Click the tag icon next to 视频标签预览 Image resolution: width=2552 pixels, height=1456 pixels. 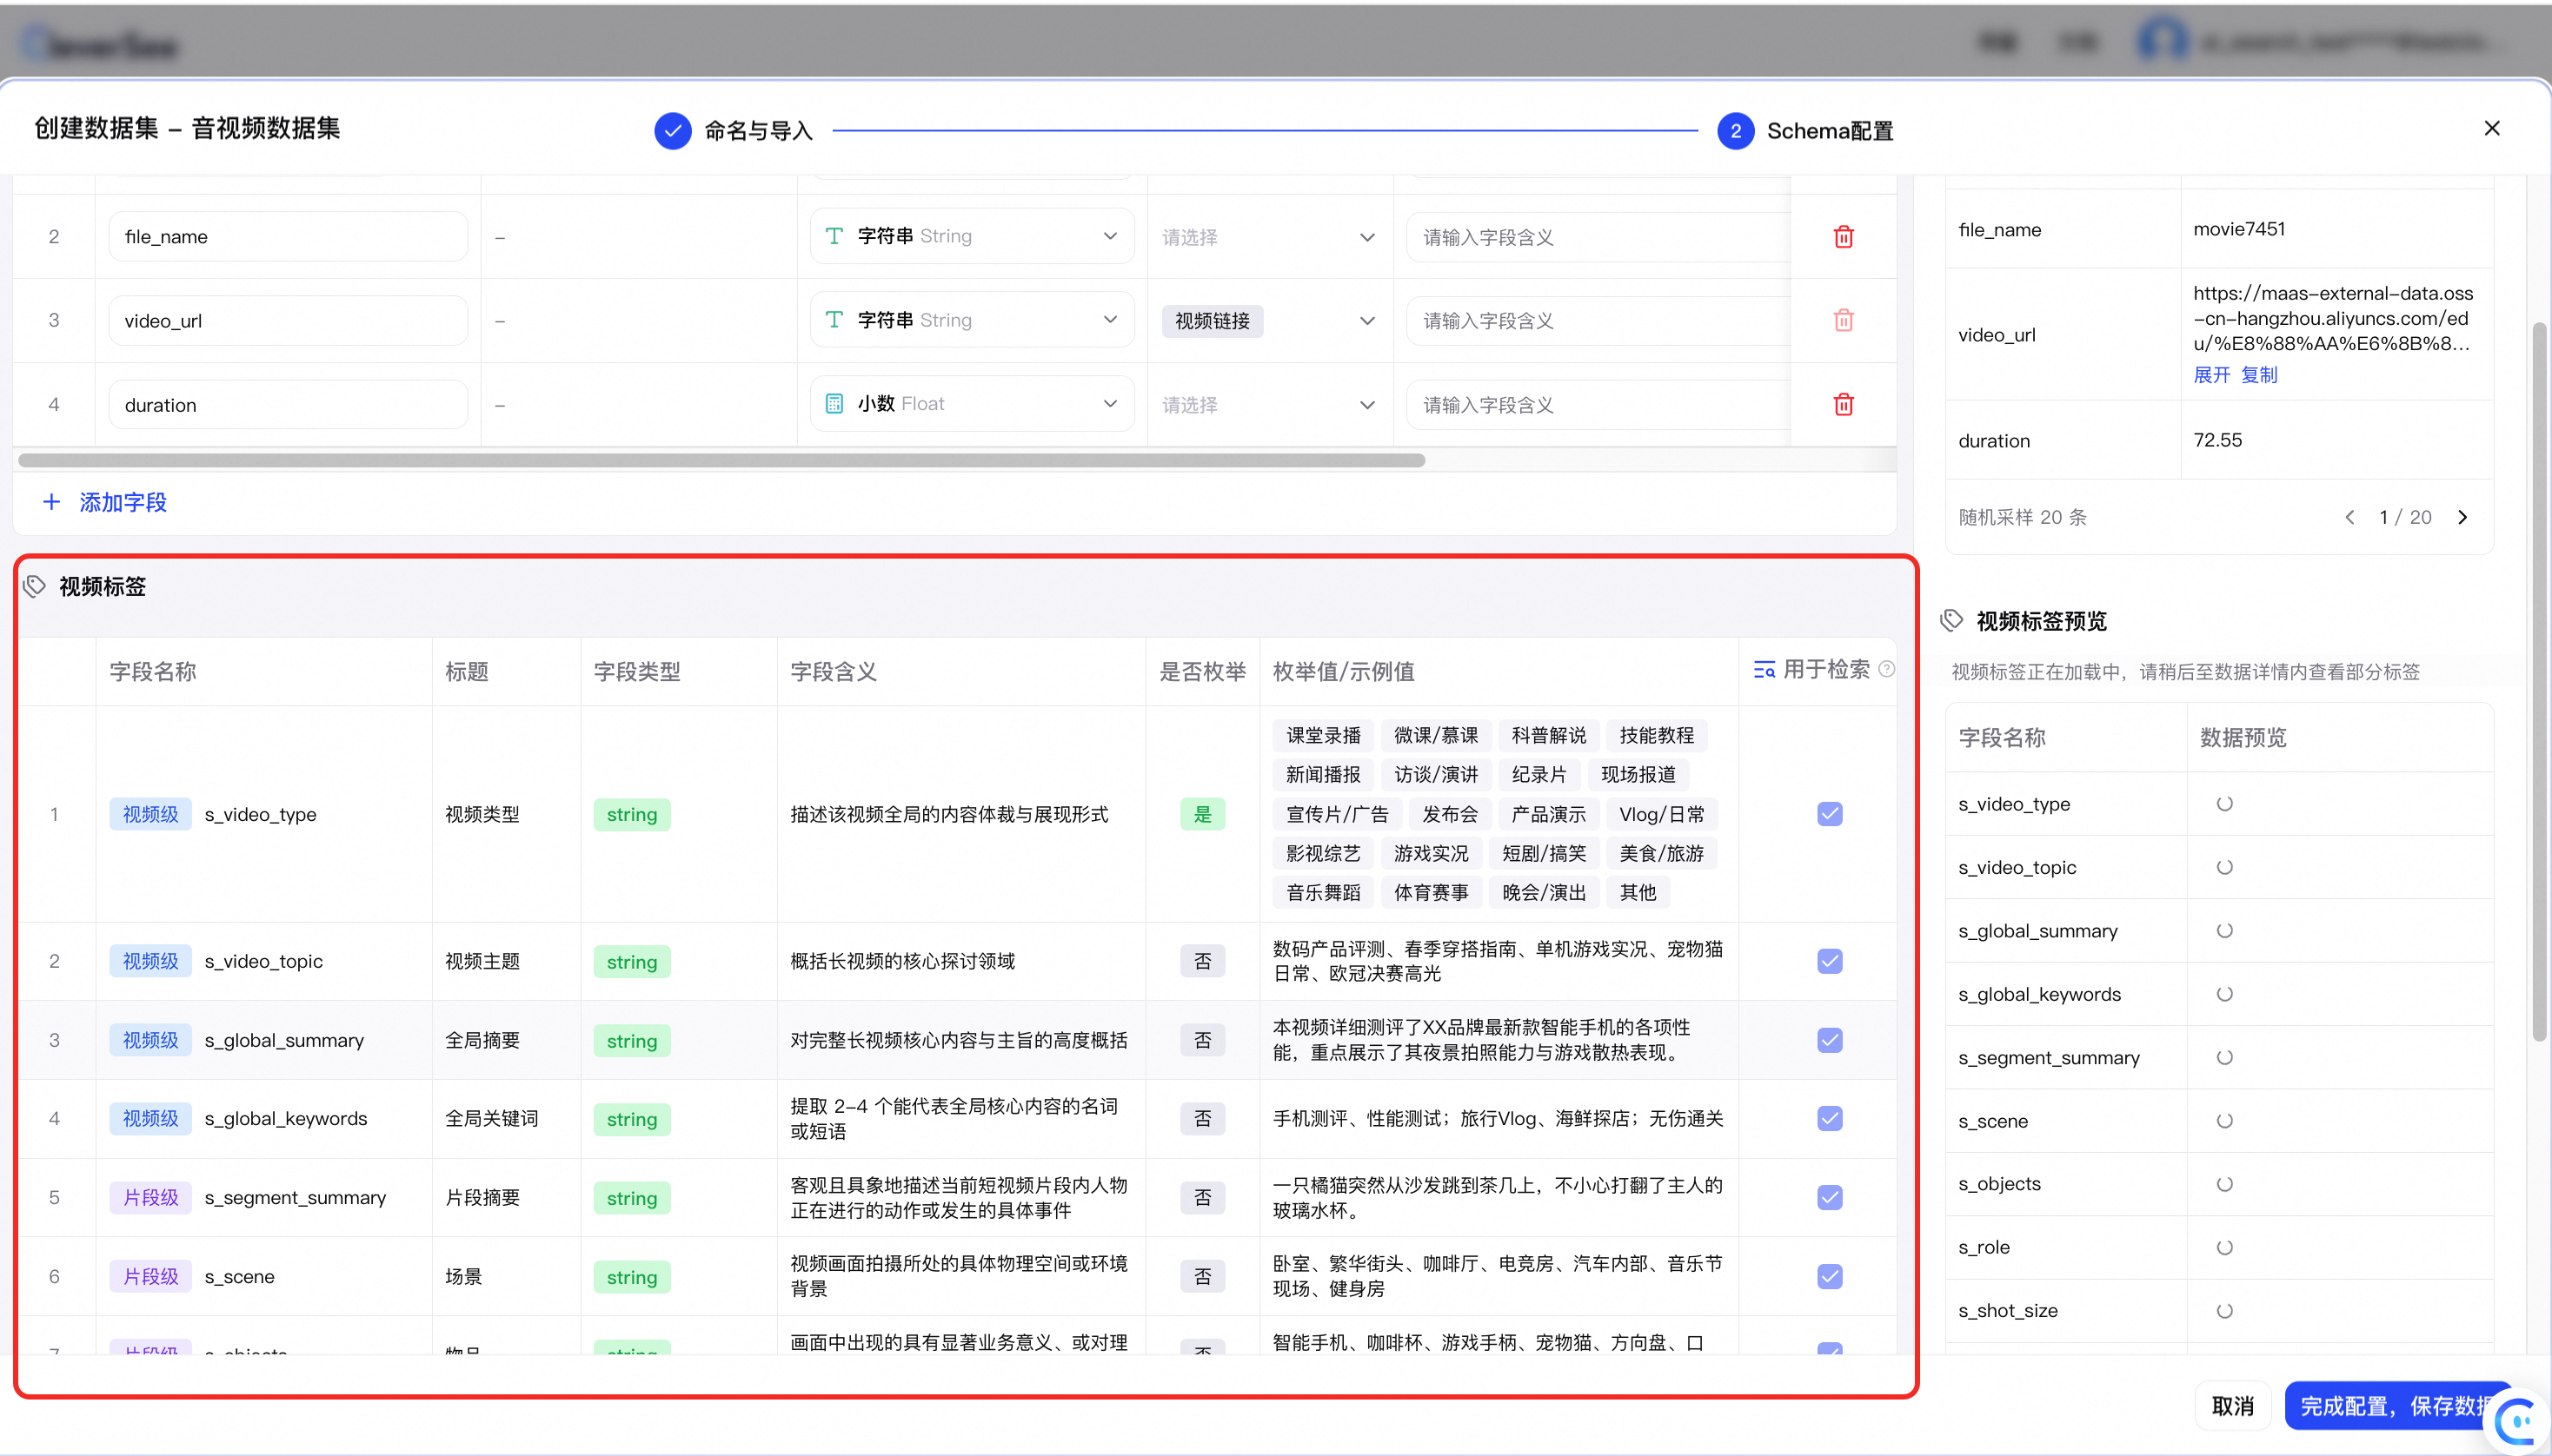point(1951,621)
